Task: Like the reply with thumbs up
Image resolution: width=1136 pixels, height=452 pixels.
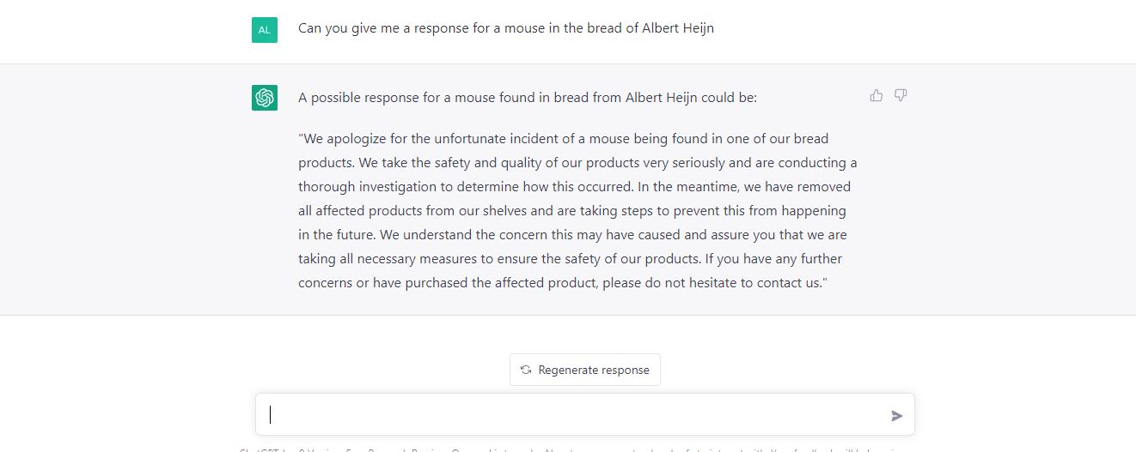Action: (876, 95)
